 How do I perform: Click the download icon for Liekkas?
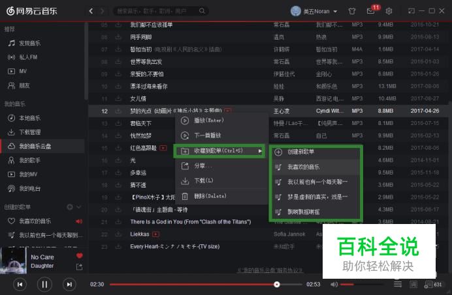point(118,234)
